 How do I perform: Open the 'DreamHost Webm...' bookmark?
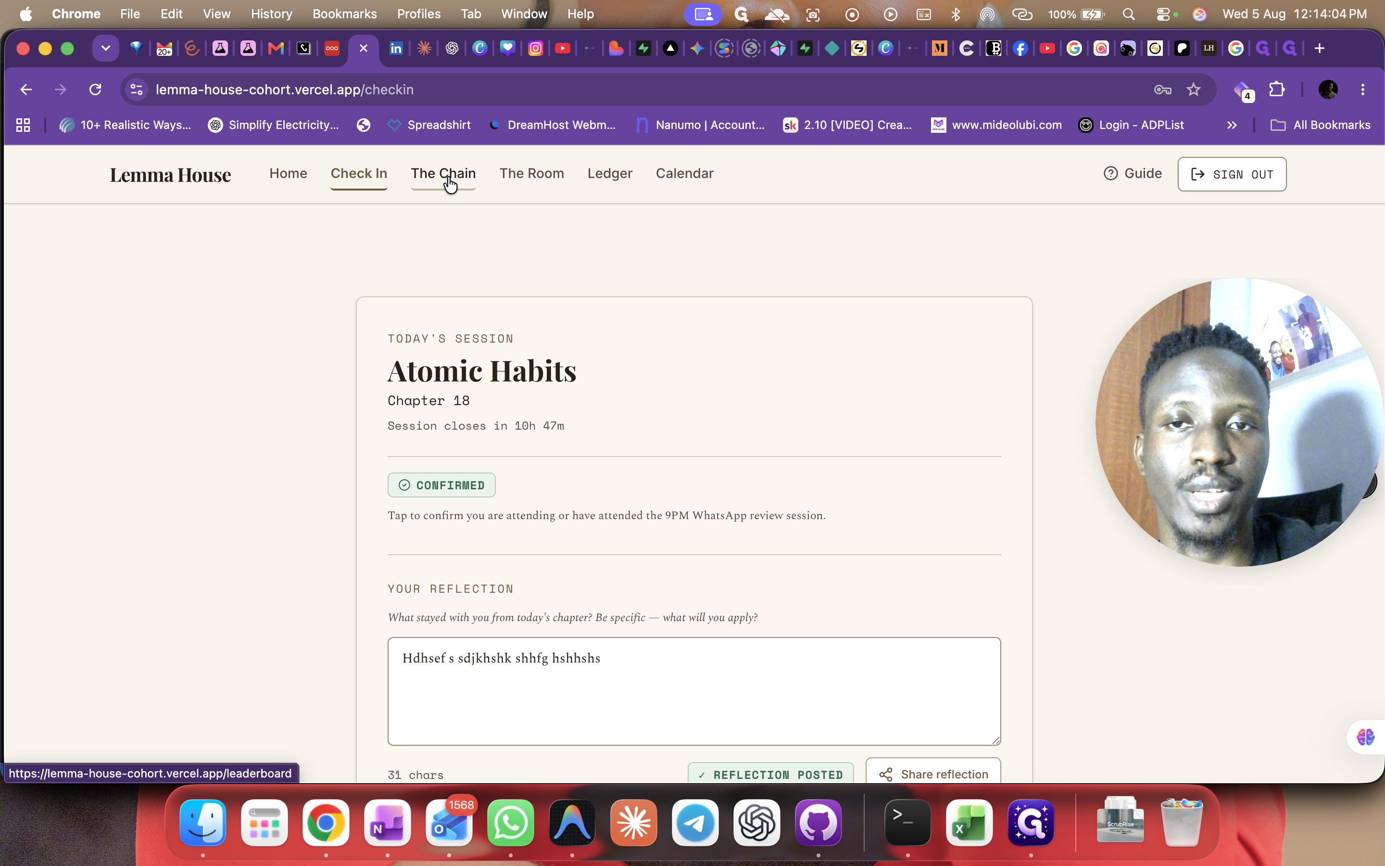click(552, 125)
